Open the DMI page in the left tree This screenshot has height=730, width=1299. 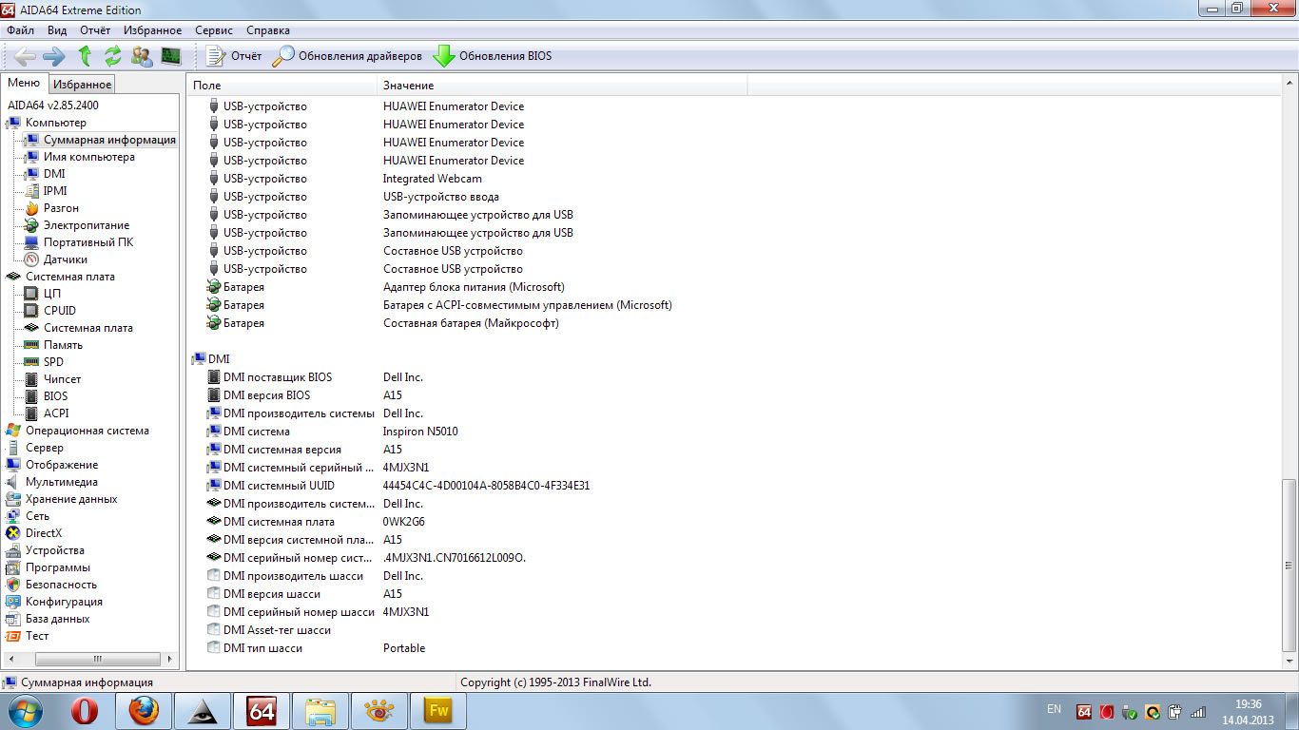click(54, 174)
